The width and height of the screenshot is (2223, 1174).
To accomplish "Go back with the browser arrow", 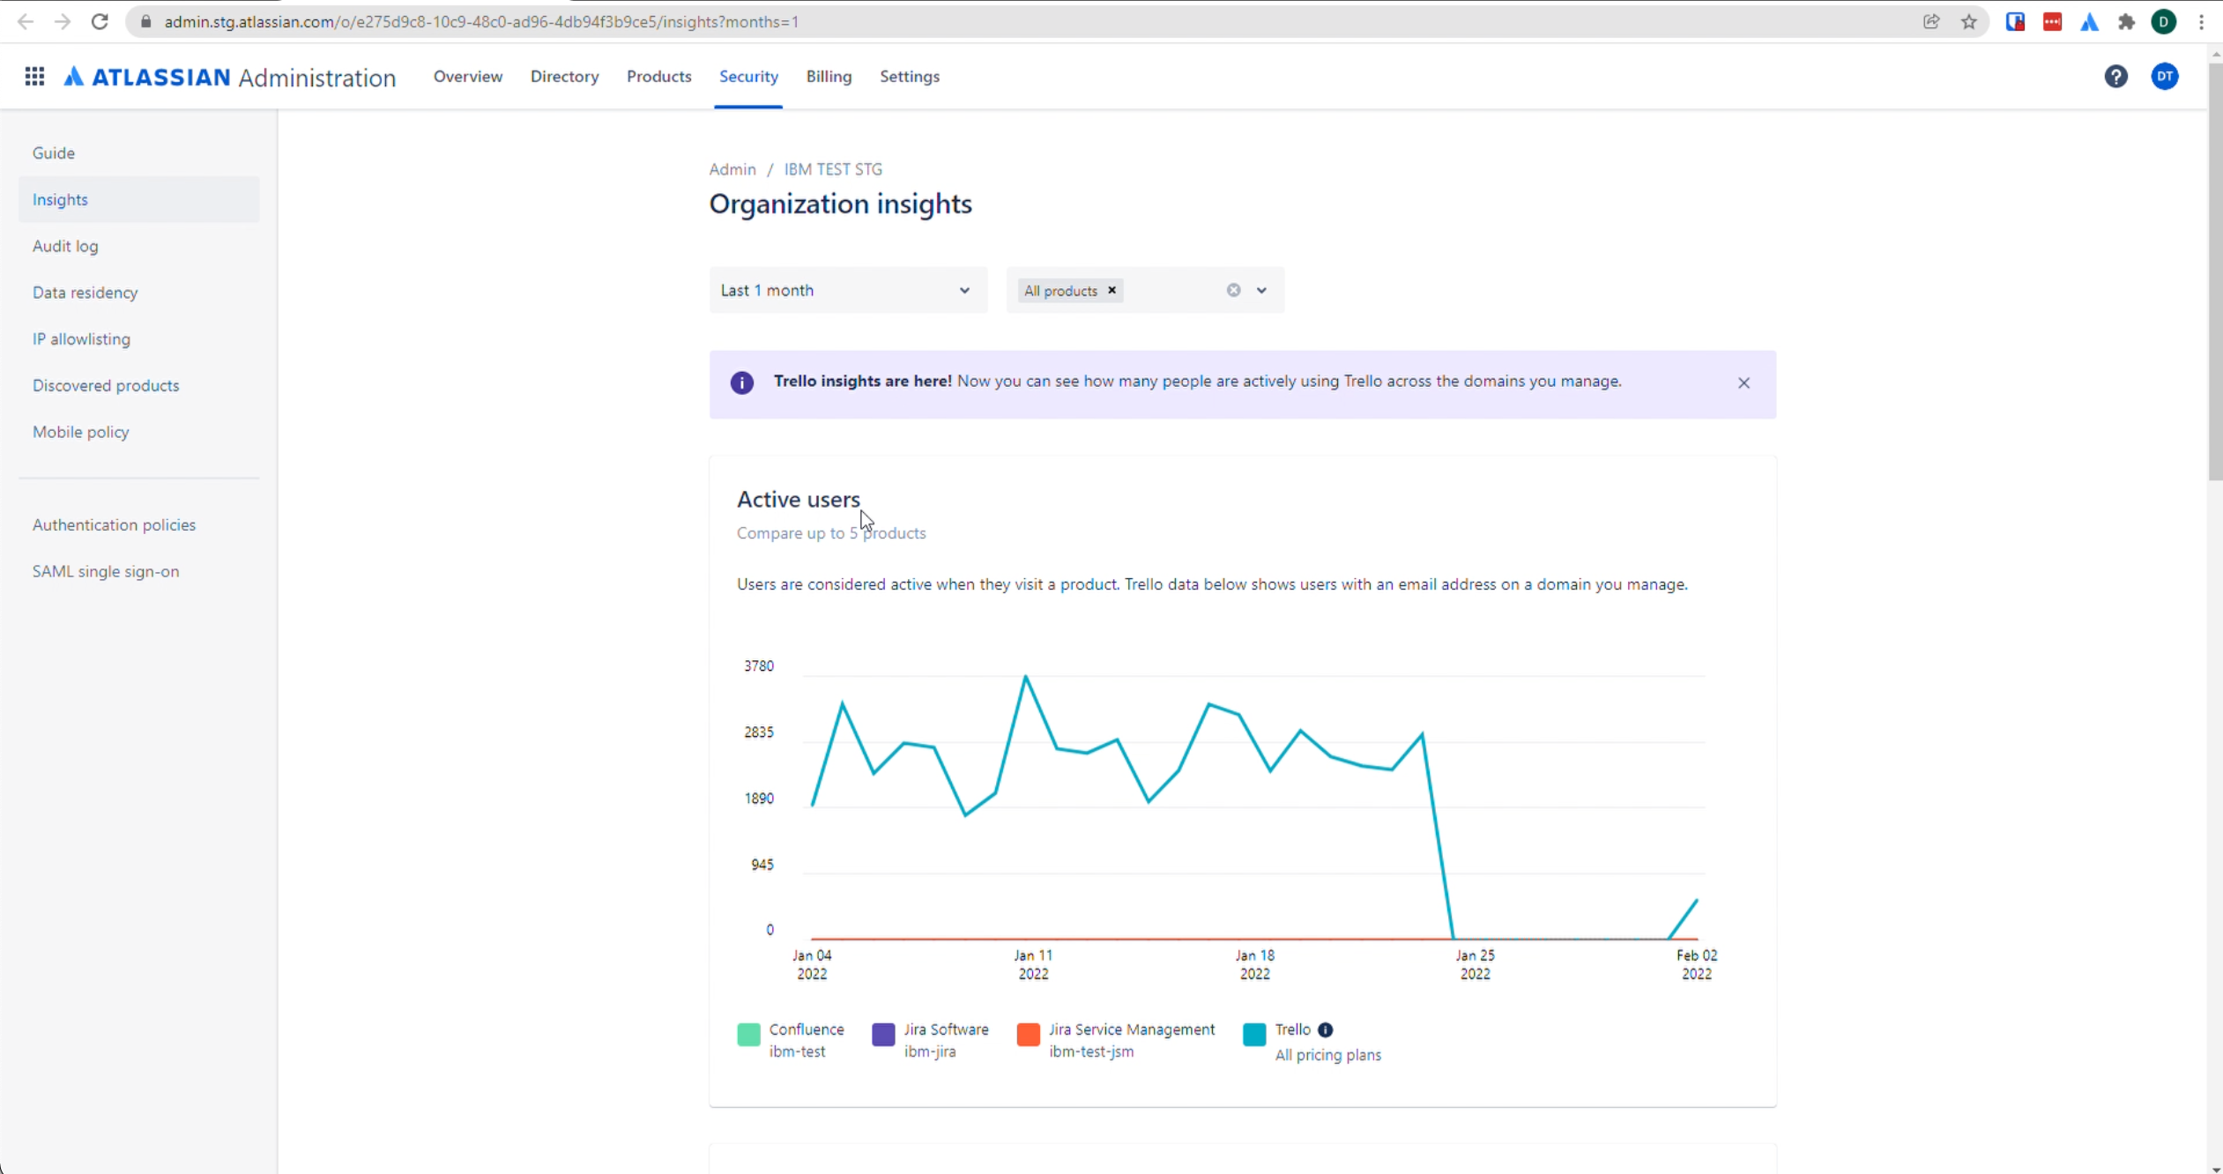I will (x=26, y=22).
